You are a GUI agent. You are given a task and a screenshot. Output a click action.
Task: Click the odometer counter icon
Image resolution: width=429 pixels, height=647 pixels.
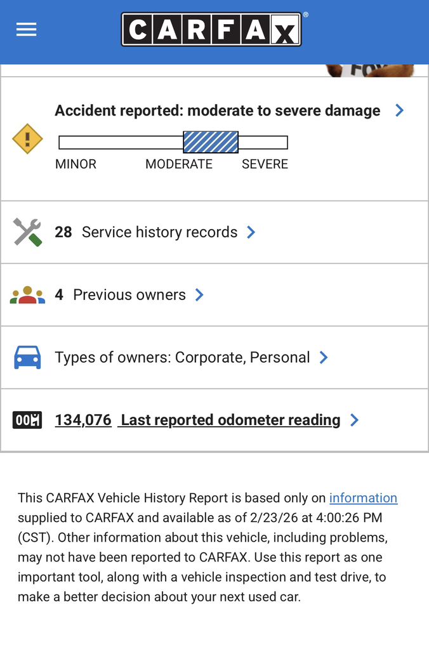[27, 420]
